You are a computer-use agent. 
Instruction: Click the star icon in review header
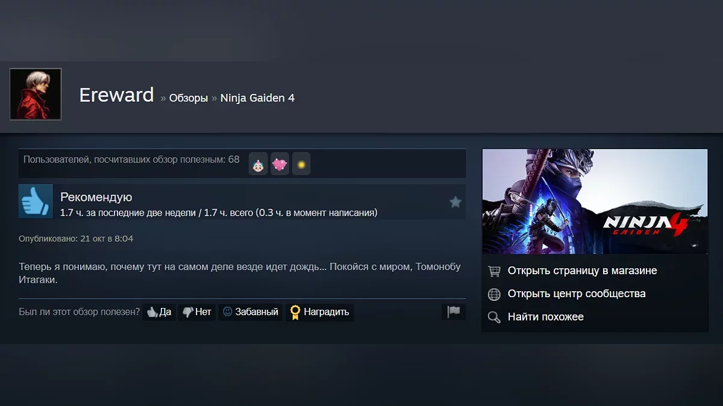point(455,202)
